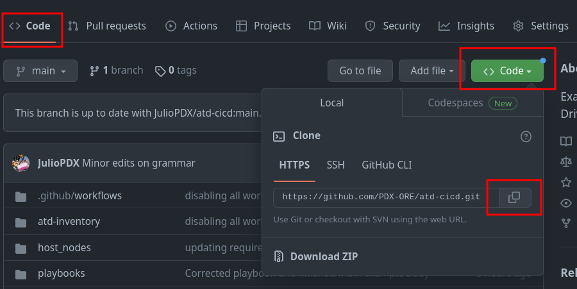Click the Wiki book icon

315,26
